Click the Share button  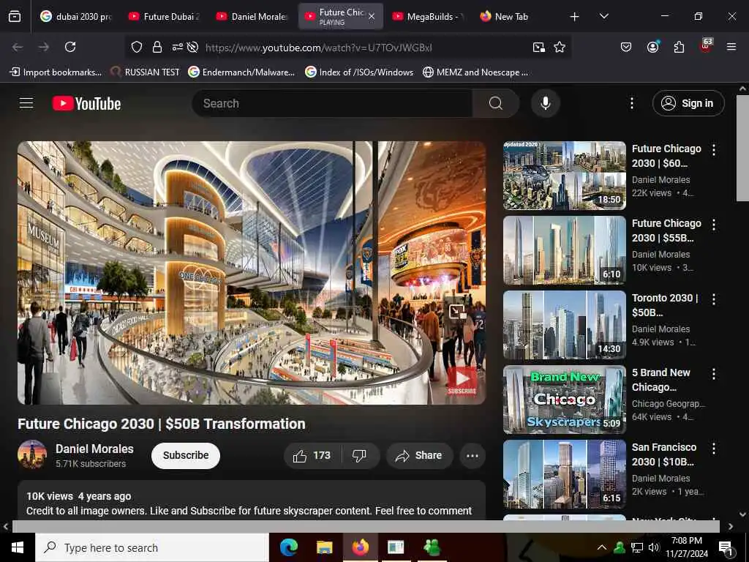click(x=418, y=455)
